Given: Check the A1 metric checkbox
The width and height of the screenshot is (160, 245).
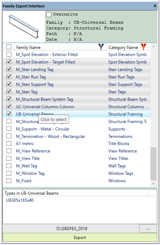Looking at the screenshot, I should [x=9, y=144].
